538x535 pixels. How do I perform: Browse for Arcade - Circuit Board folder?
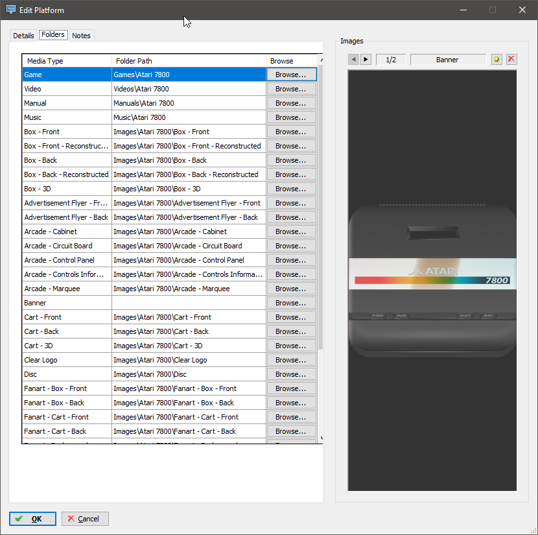tap(291, 246)
